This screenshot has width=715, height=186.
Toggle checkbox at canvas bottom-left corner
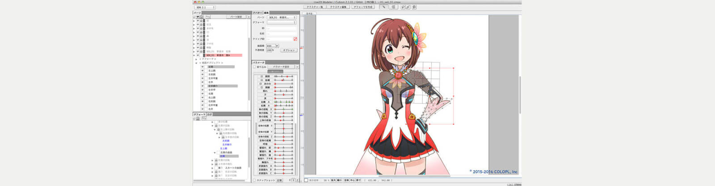click(x=306, y=180)
